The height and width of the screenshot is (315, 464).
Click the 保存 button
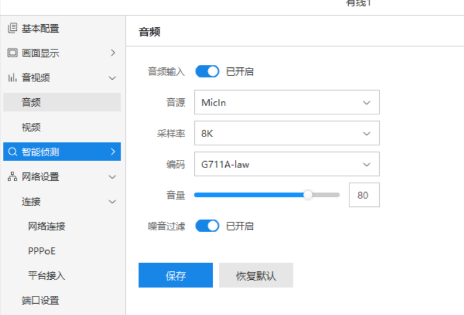click(x=176, y=275)
